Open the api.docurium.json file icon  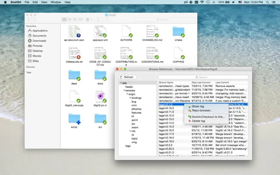(x=74, y=31)
